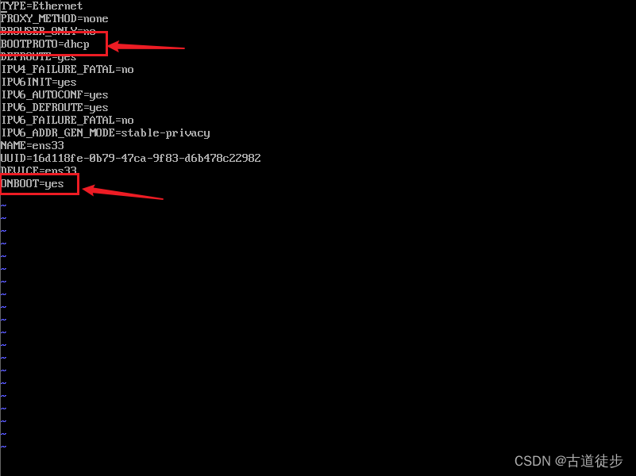Click the IPV6_ADDR_GEN_MODE=stable-privacy line
636x476 pixels.
pos(106,132)
